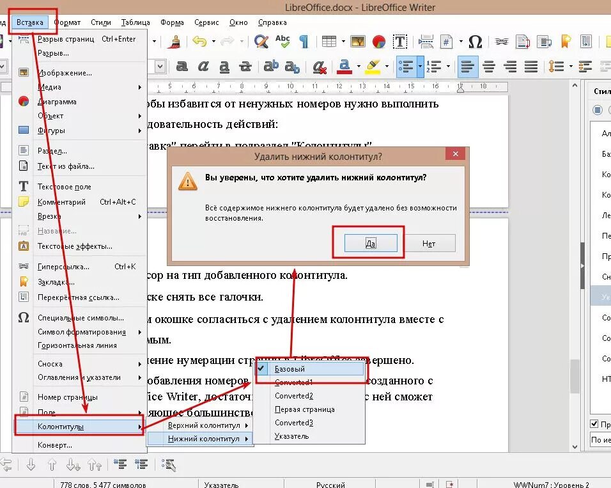Open line spacing dropdown arrow
Image resolution: width=611 pixels, height=488 pixels.
(x=571, y=67)
